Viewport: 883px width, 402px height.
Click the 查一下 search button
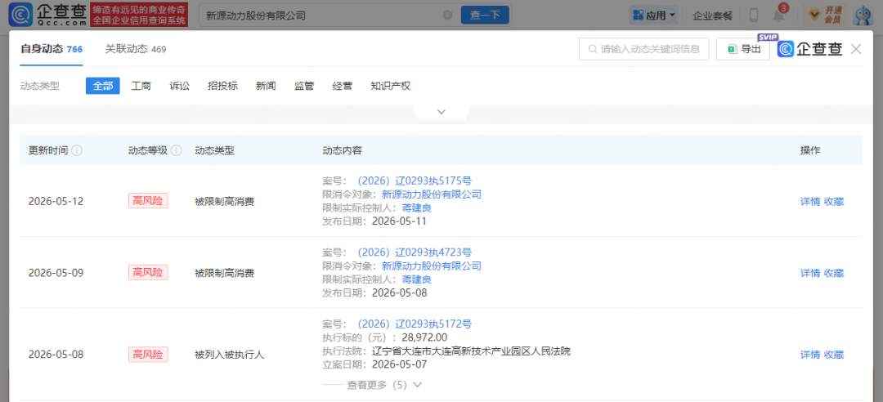click(x=485, y=16)
